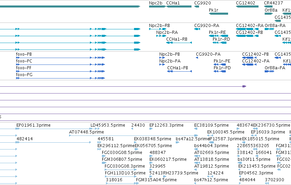The width and height of the screenshot is (291, 185).
Task: Select transcript Npc2b-RA
Action: [x=167, y=32]
